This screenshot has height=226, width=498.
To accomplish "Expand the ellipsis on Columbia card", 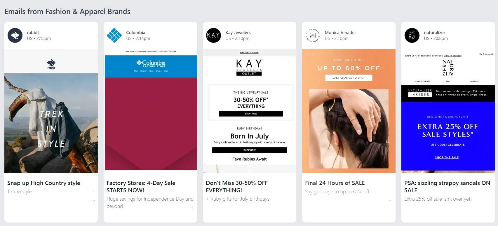I will click(x=191, y=208).
